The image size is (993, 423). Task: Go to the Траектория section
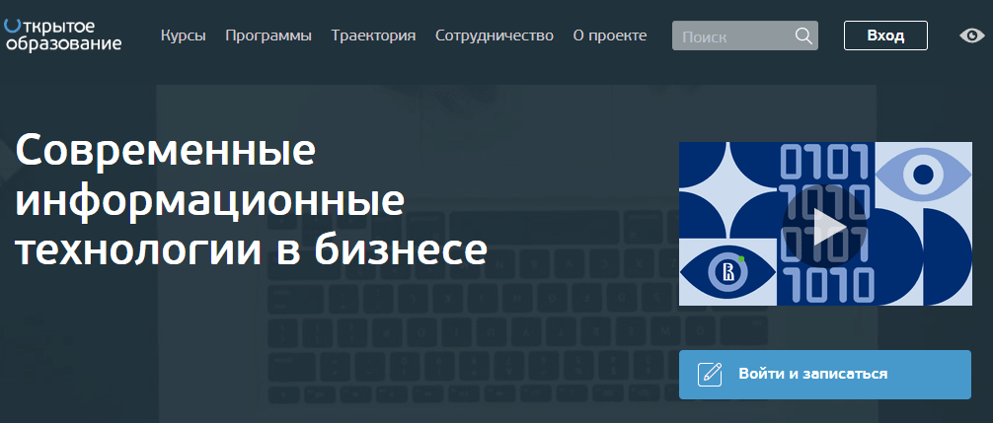click(374, 36)
